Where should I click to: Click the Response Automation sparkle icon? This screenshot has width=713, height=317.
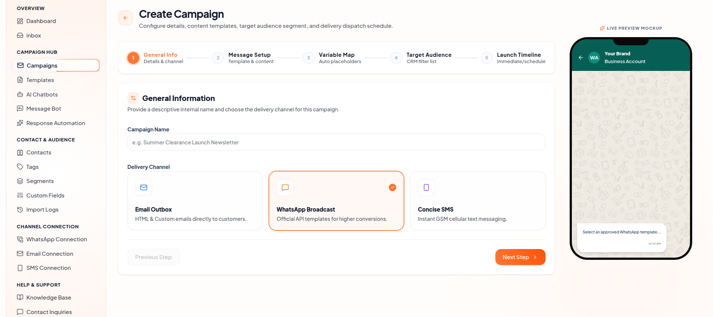pos(20,123)
